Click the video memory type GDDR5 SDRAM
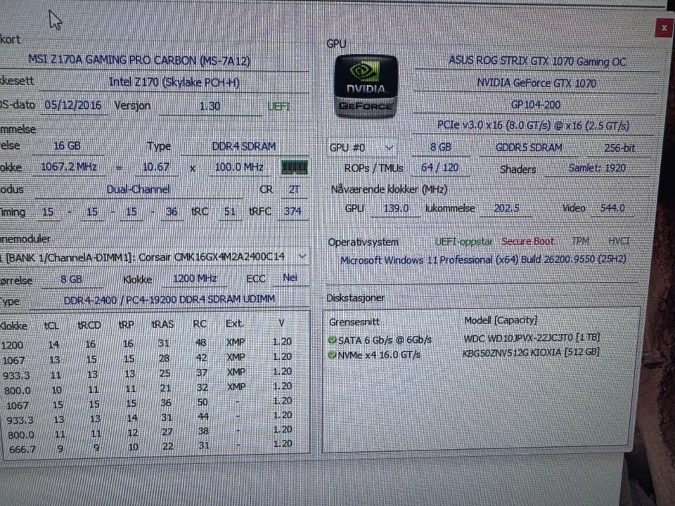The image size is (675, 506). (529, 148)
